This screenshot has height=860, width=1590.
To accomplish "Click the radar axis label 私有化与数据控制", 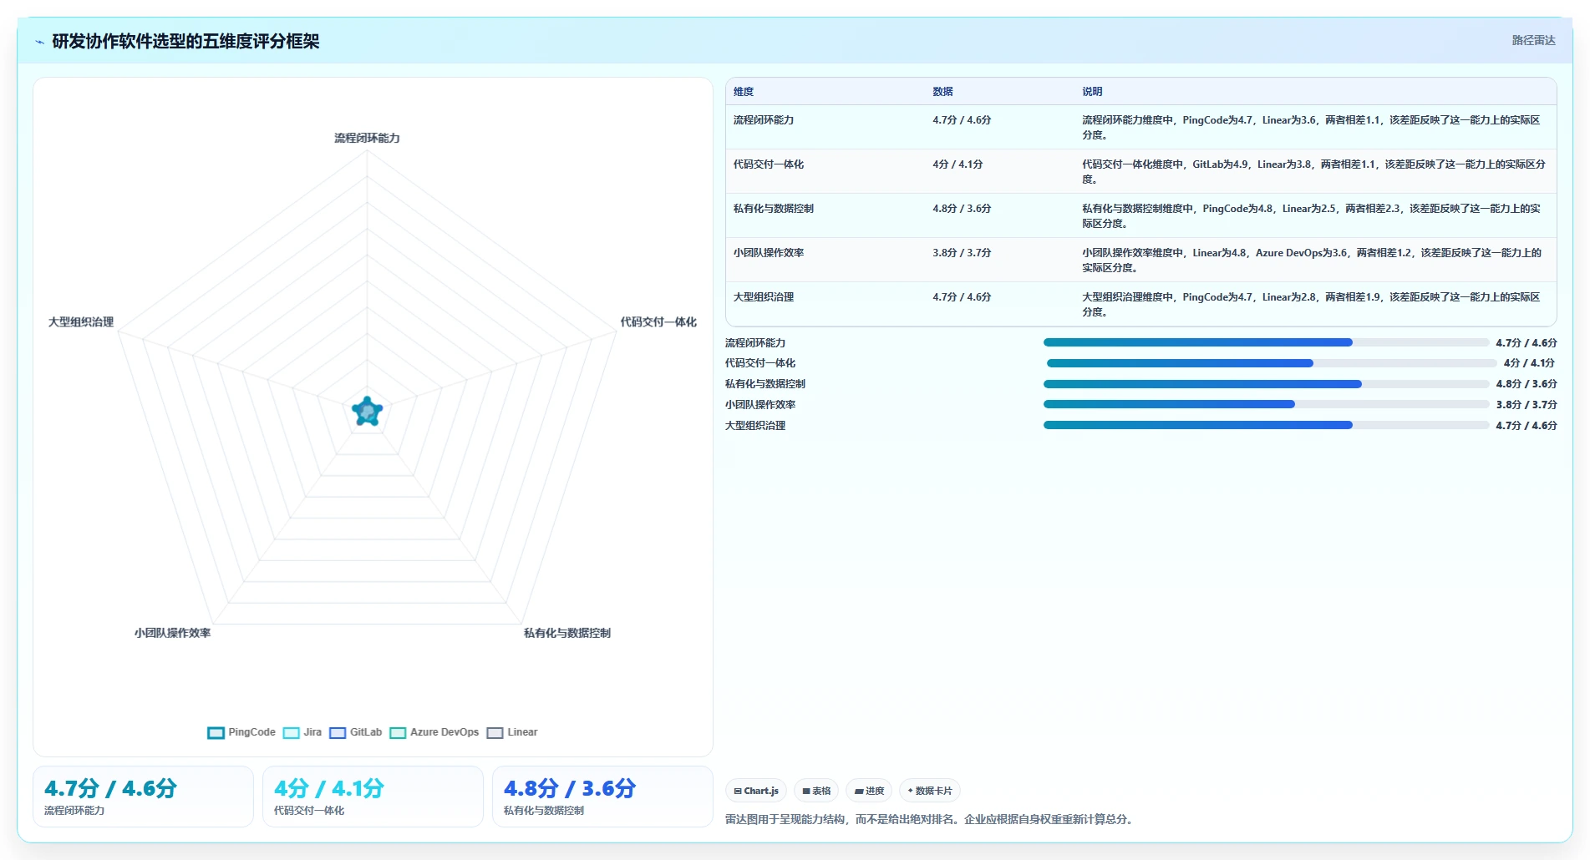I will [x=567, y=633].
